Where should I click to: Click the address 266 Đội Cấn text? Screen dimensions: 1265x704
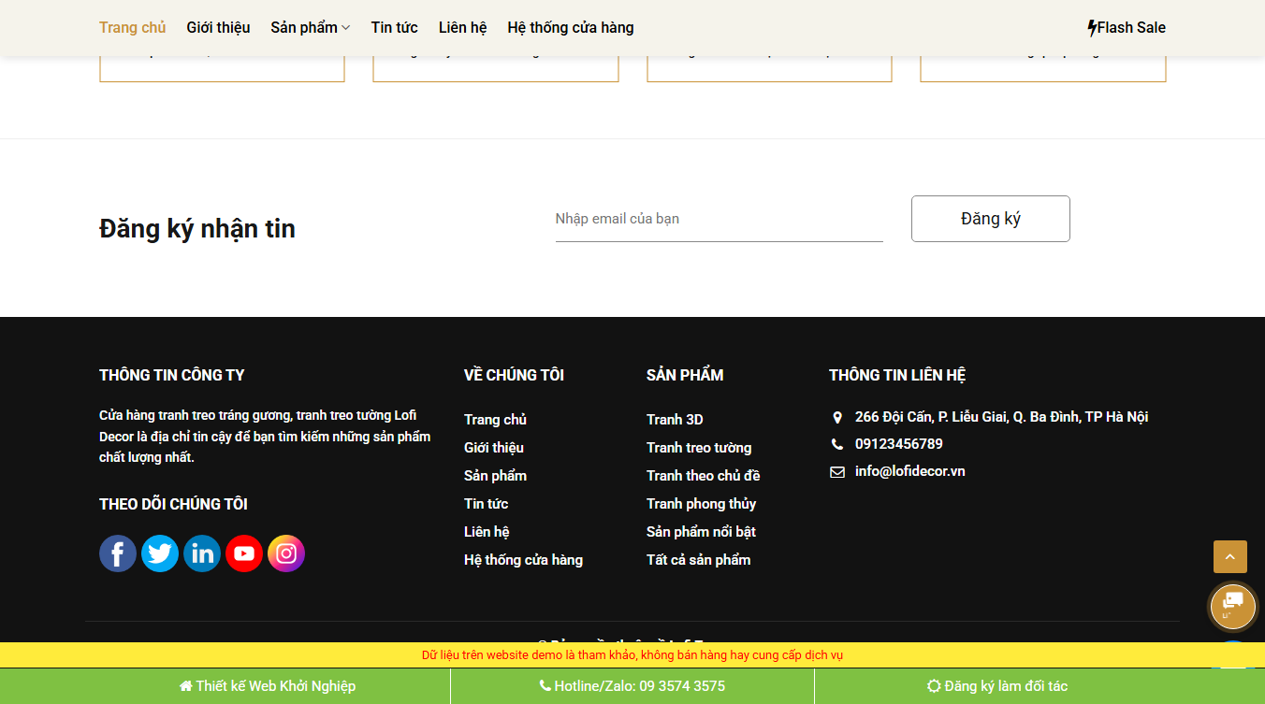(1001, 417)
